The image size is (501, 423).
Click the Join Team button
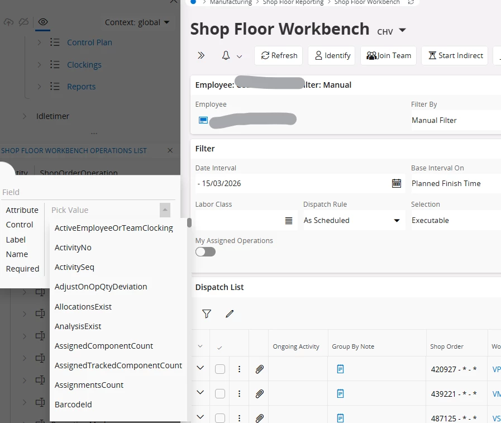(x=389, y=55)
